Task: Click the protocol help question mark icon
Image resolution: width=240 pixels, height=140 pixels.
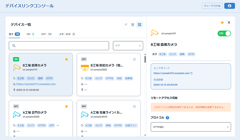Action: (167, 117)
